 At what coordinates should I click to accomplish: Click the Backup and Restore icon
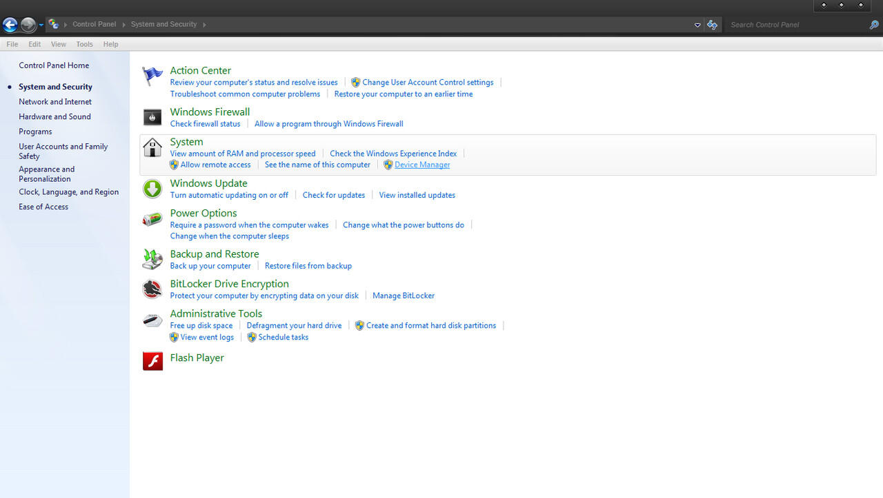click(152, 259)
